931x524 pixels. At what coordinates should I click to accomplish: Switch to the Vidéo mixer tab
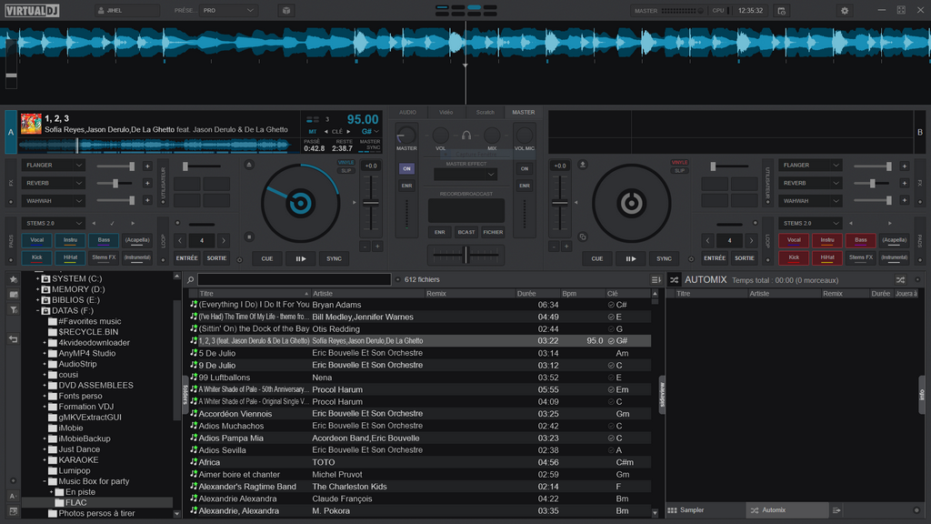click(445, 112)
